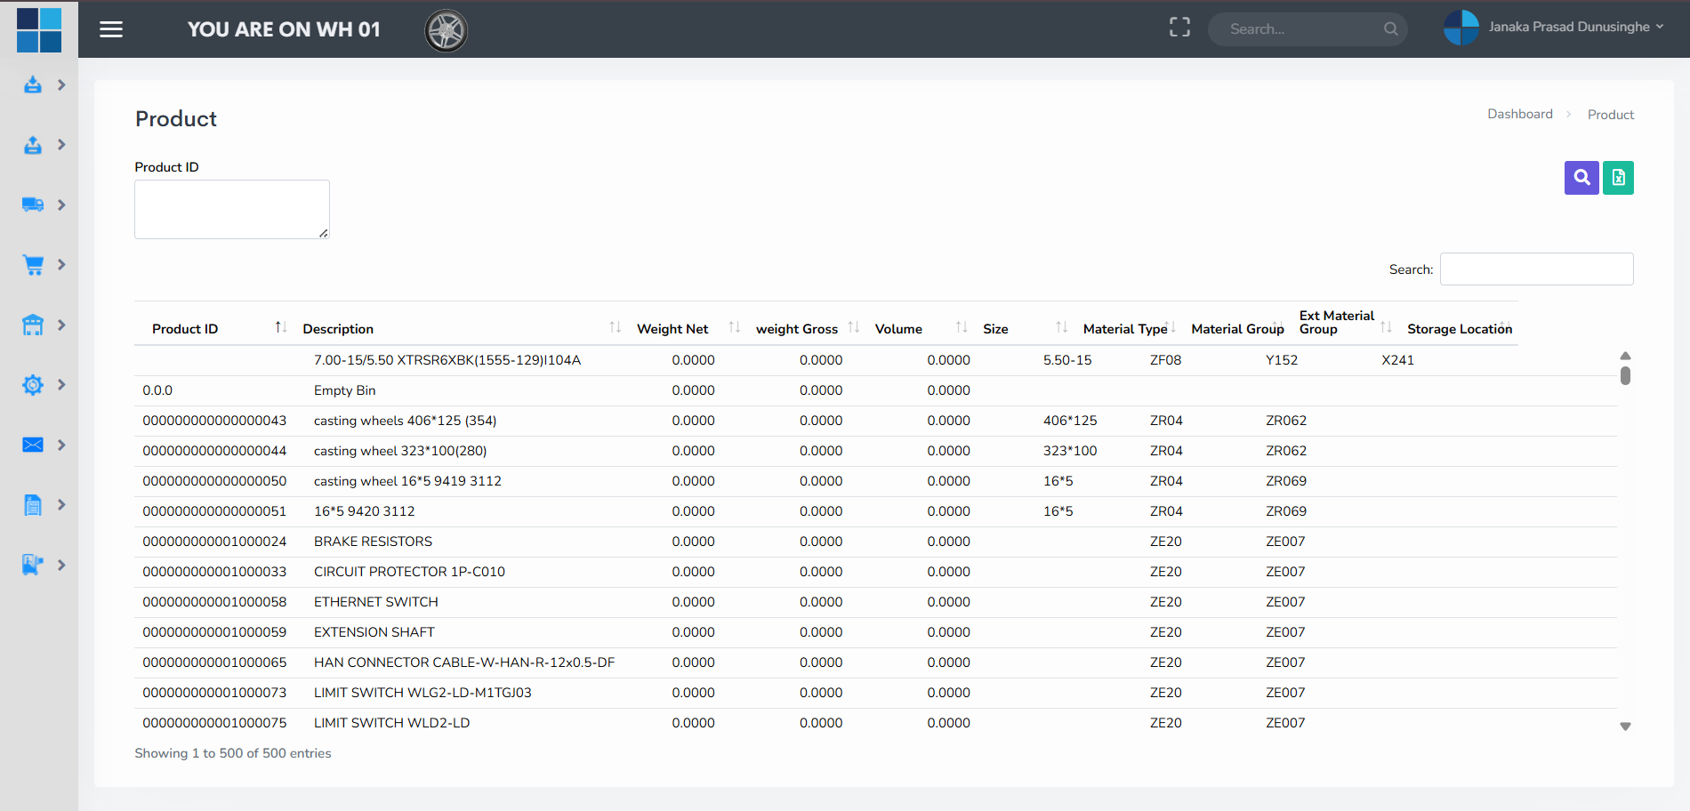Open the document report sidebar menu
This screenshot has height=811, width=1690.
tap(33, 505)
